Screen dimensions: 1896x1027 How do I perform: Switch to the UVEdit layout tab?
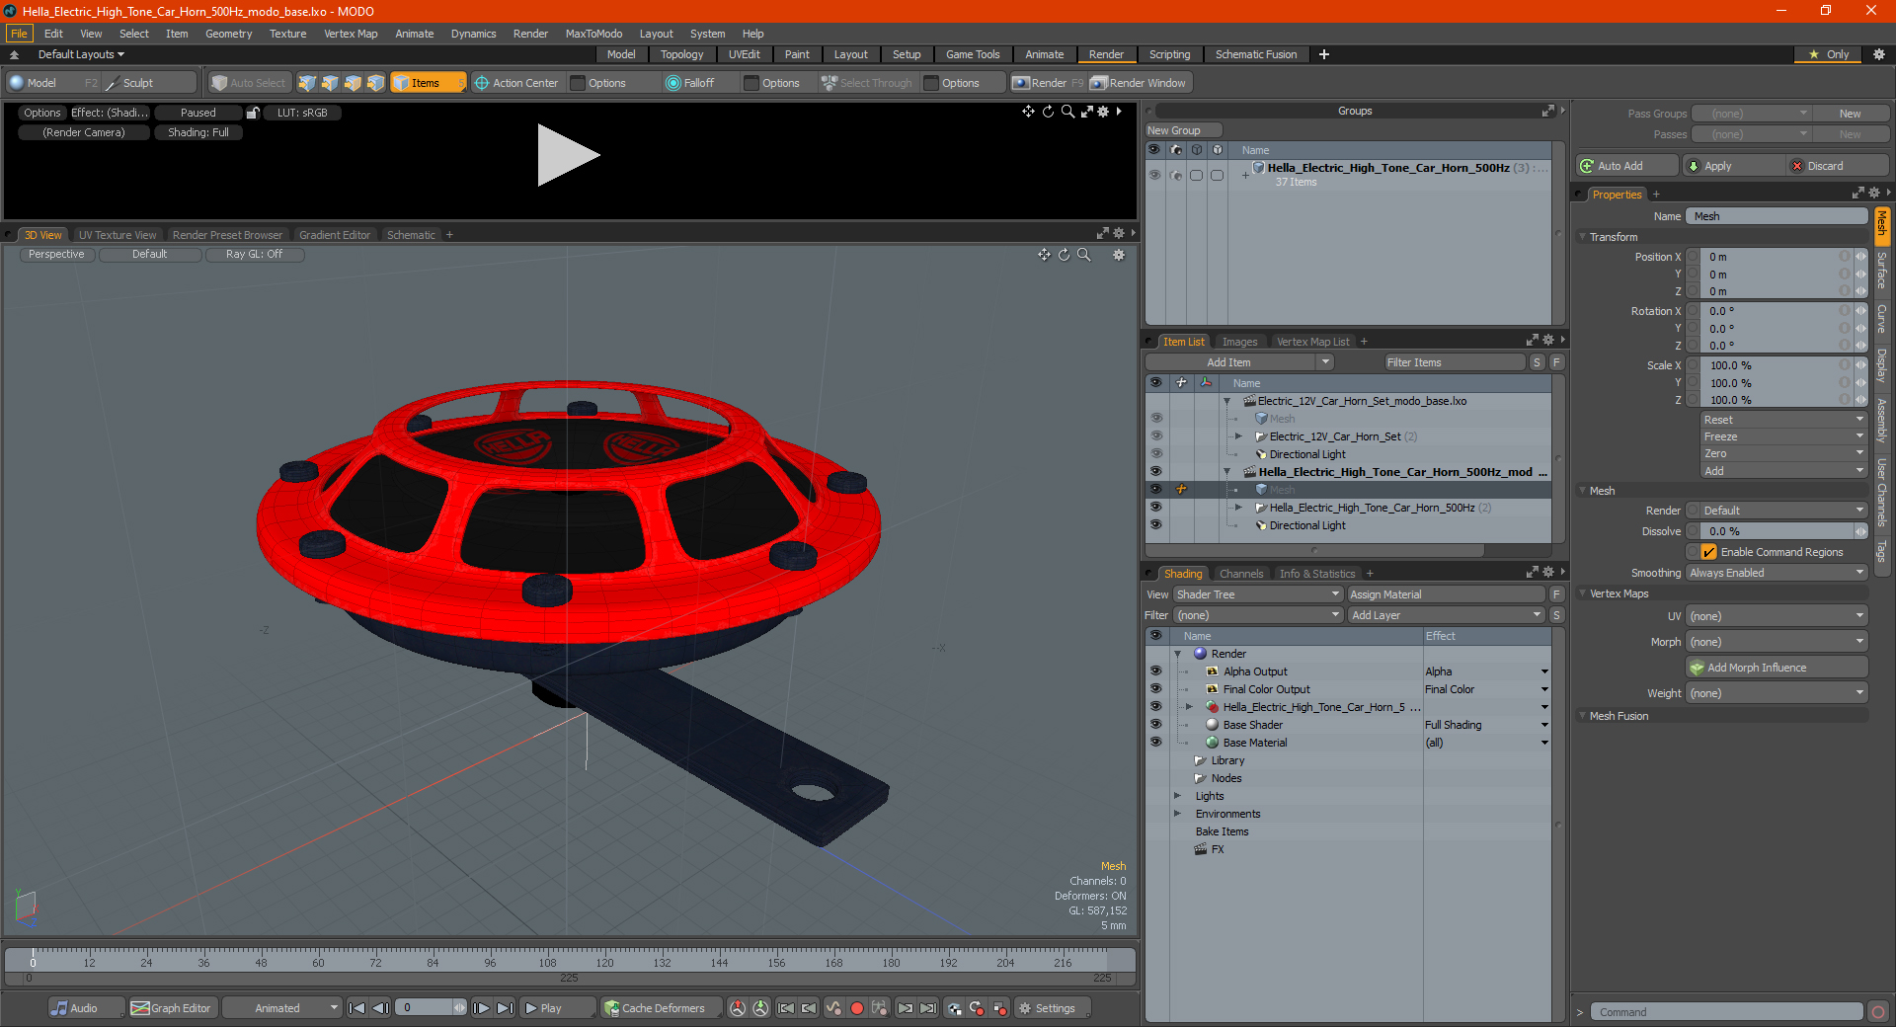(x=745, y=54)
